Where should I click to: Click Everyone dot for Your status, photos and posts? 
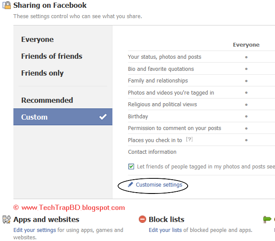[x=246, y=57]
